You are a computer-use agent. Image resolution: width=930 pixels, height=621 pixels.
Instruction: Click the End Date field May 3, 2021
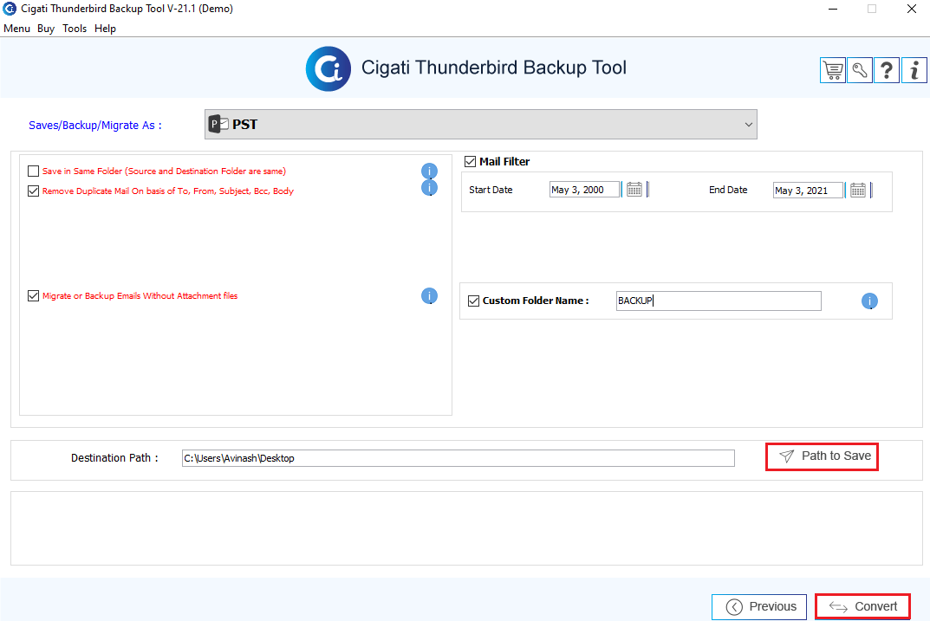click(808, 191)
